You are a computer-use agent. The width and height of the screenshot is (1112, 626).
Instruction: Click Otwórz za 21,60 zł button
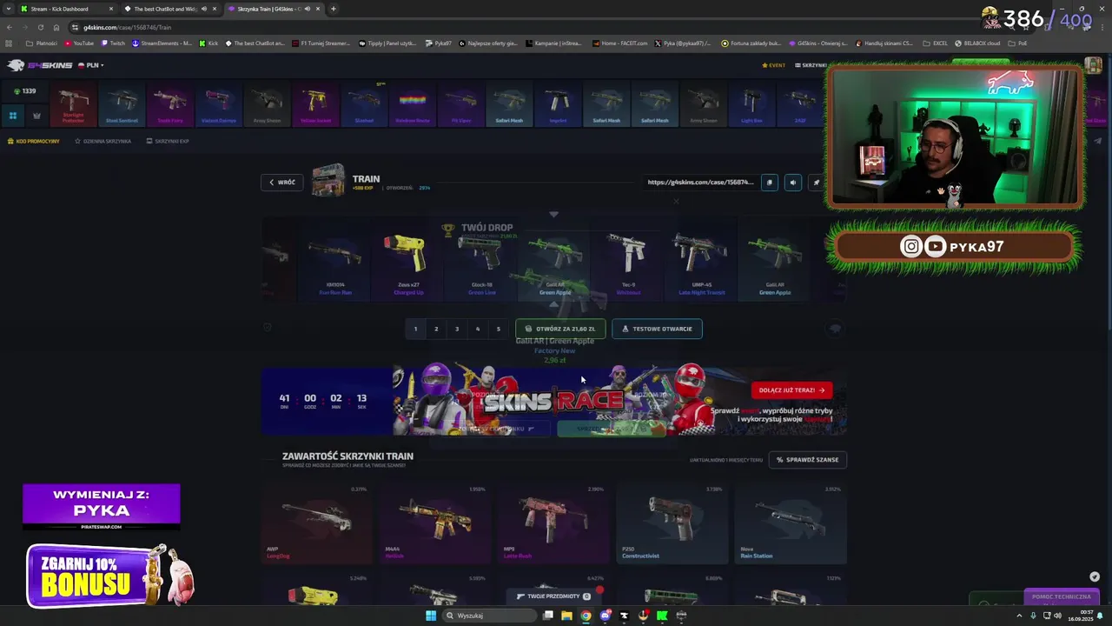[560, 329]
